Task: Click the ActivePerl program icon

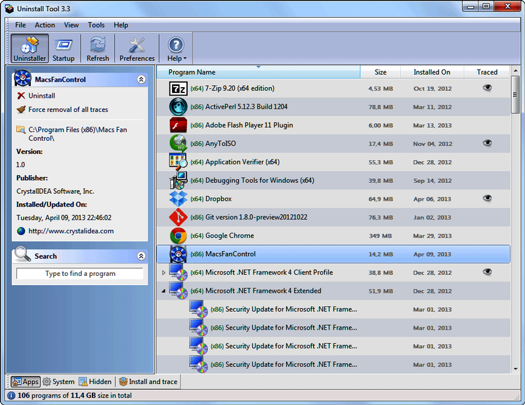Action: (177, 106)
